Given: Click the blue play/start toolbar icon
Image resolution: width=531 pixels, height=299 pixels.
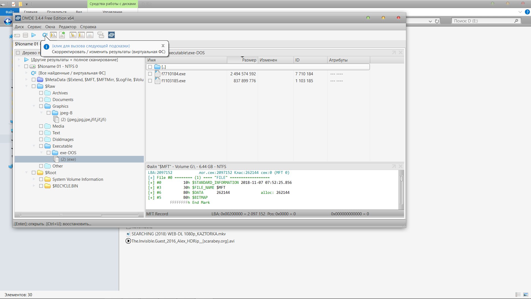Looking at the screenshot, I should click(34, 35).
